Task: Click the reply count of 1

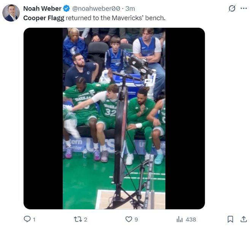Action: pyautogui.click(x=34, y=219)
